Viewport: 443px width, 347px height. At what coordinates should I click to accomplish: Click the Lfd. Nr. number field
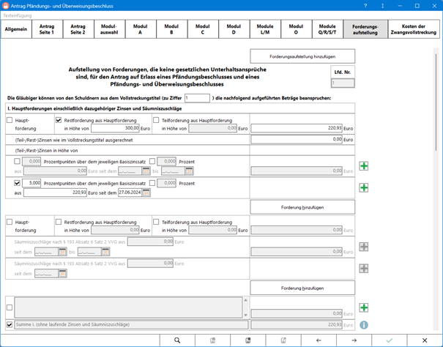point(342,83)
